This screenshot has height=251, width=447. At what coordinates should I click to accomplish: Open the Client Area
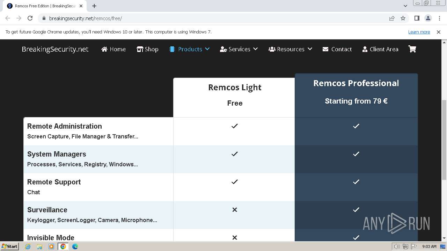(x=380, y=49)
